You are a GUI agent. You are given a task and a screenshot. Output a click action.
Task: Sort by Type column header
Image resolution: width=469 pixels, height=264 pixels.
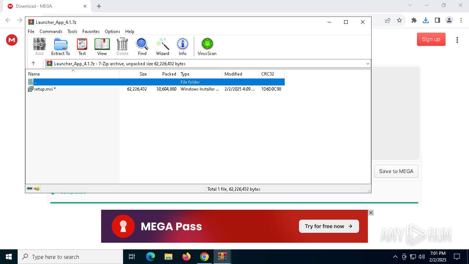200,74
